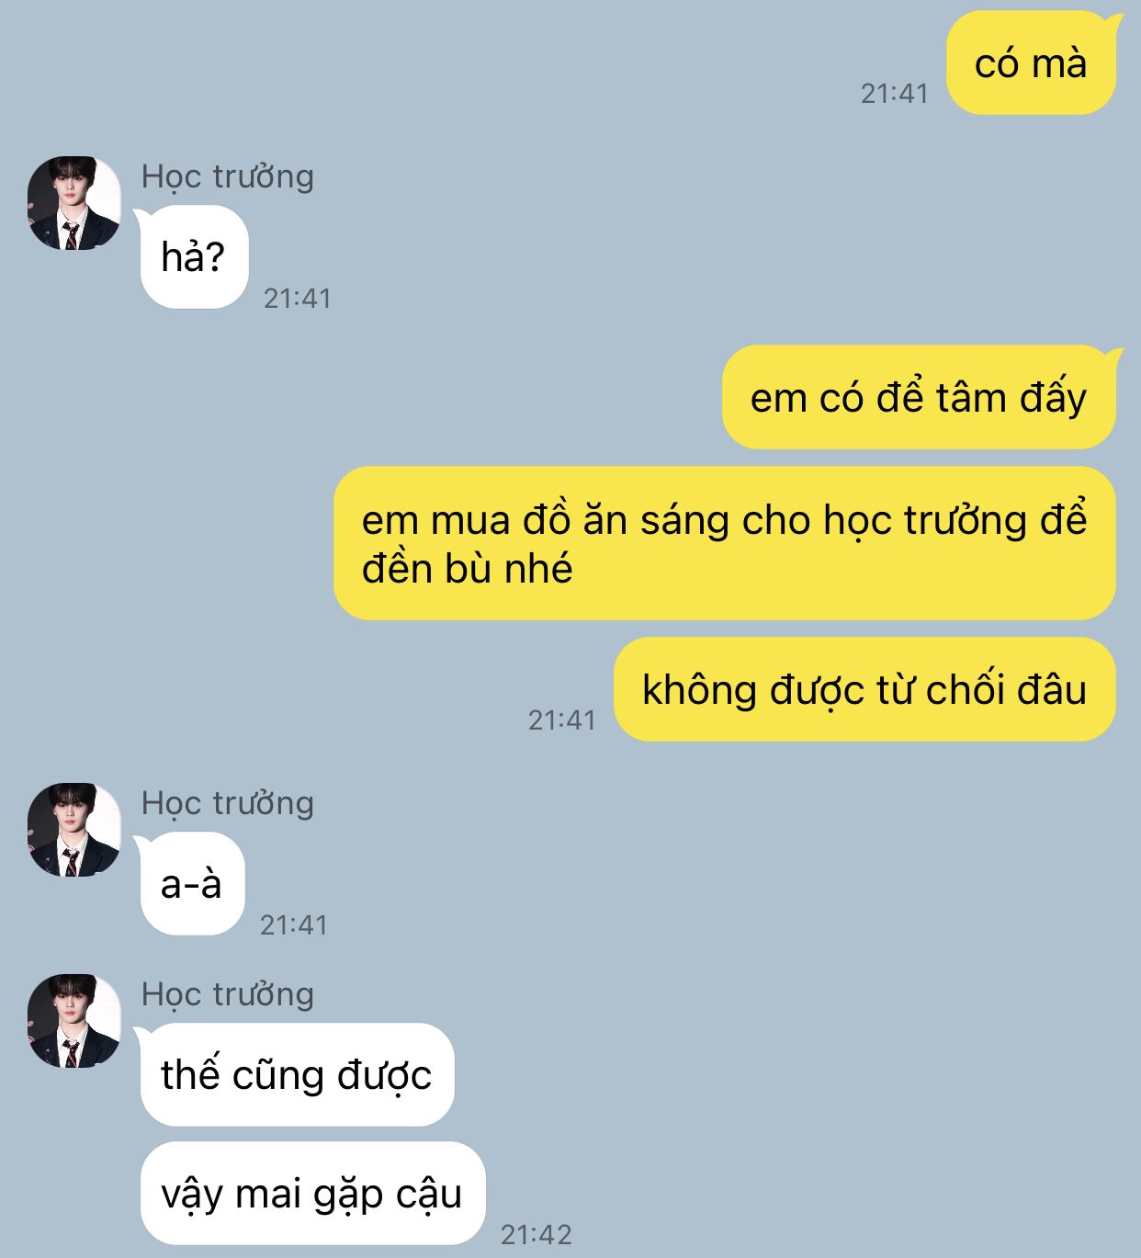Viewport: 1141px width, 1258px height.
Task: Tap the avatar beside the "a-à" message
Action: click(74, 830)
